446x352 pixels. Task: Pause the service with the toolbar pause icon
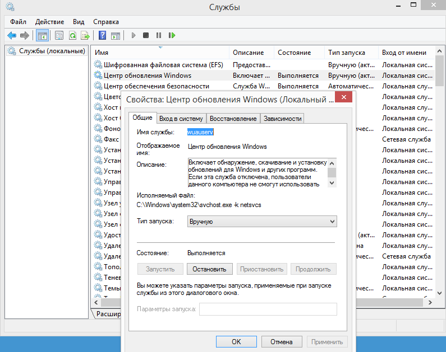(x=159, y=35)
